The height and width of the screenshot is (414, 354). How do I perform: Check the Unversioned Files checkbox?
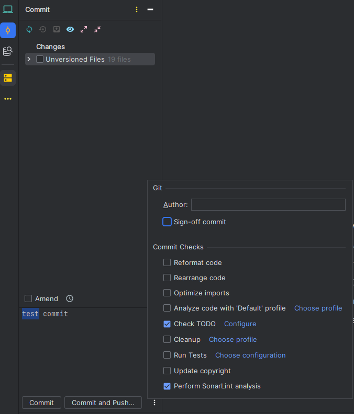(x=40, y=59)
